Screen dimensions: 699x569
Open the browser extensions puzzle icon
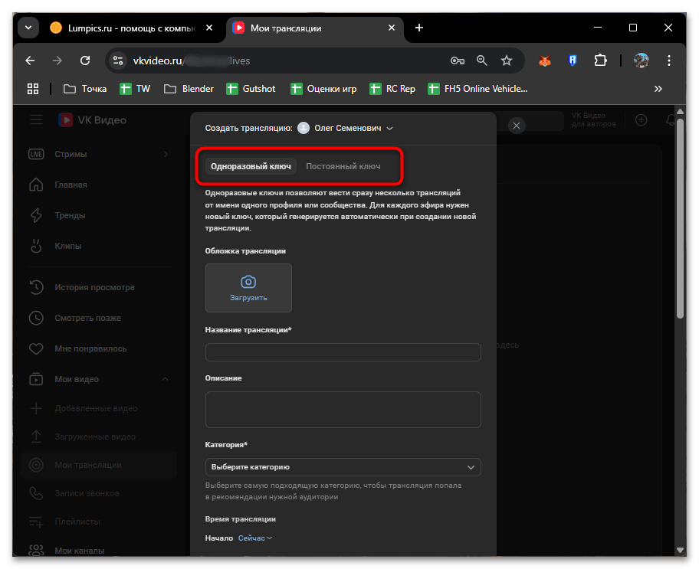[600, 60]
